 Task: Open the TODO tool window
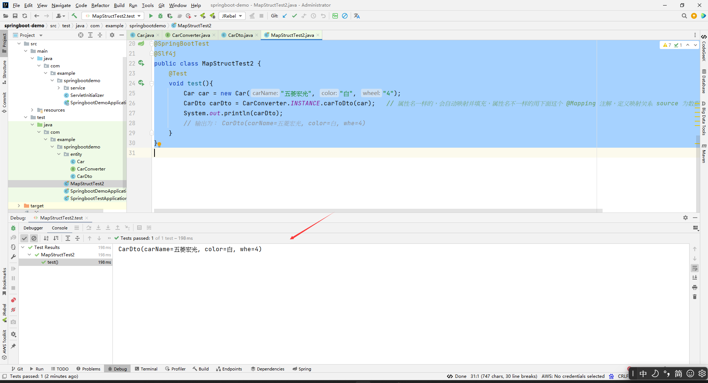(x=60, y=369)
